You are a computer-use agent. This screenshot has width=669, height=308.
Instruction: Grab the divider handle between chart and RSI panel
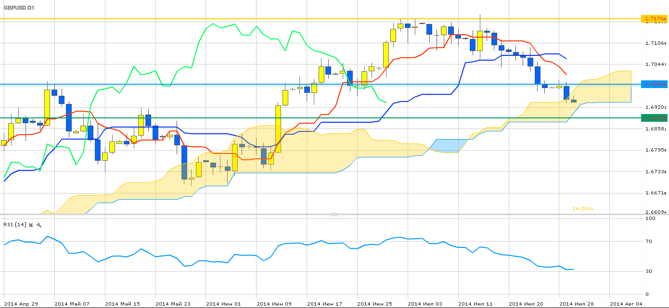point(334,214)
